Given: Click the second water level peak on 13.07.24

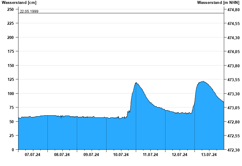Looking at the screenshot, I should 203,81.
